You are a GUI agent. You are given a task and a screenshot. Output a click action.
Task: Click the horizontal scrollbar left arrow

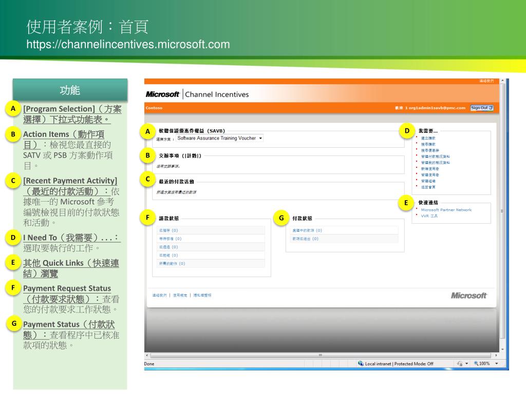click(x=146, y=355)
